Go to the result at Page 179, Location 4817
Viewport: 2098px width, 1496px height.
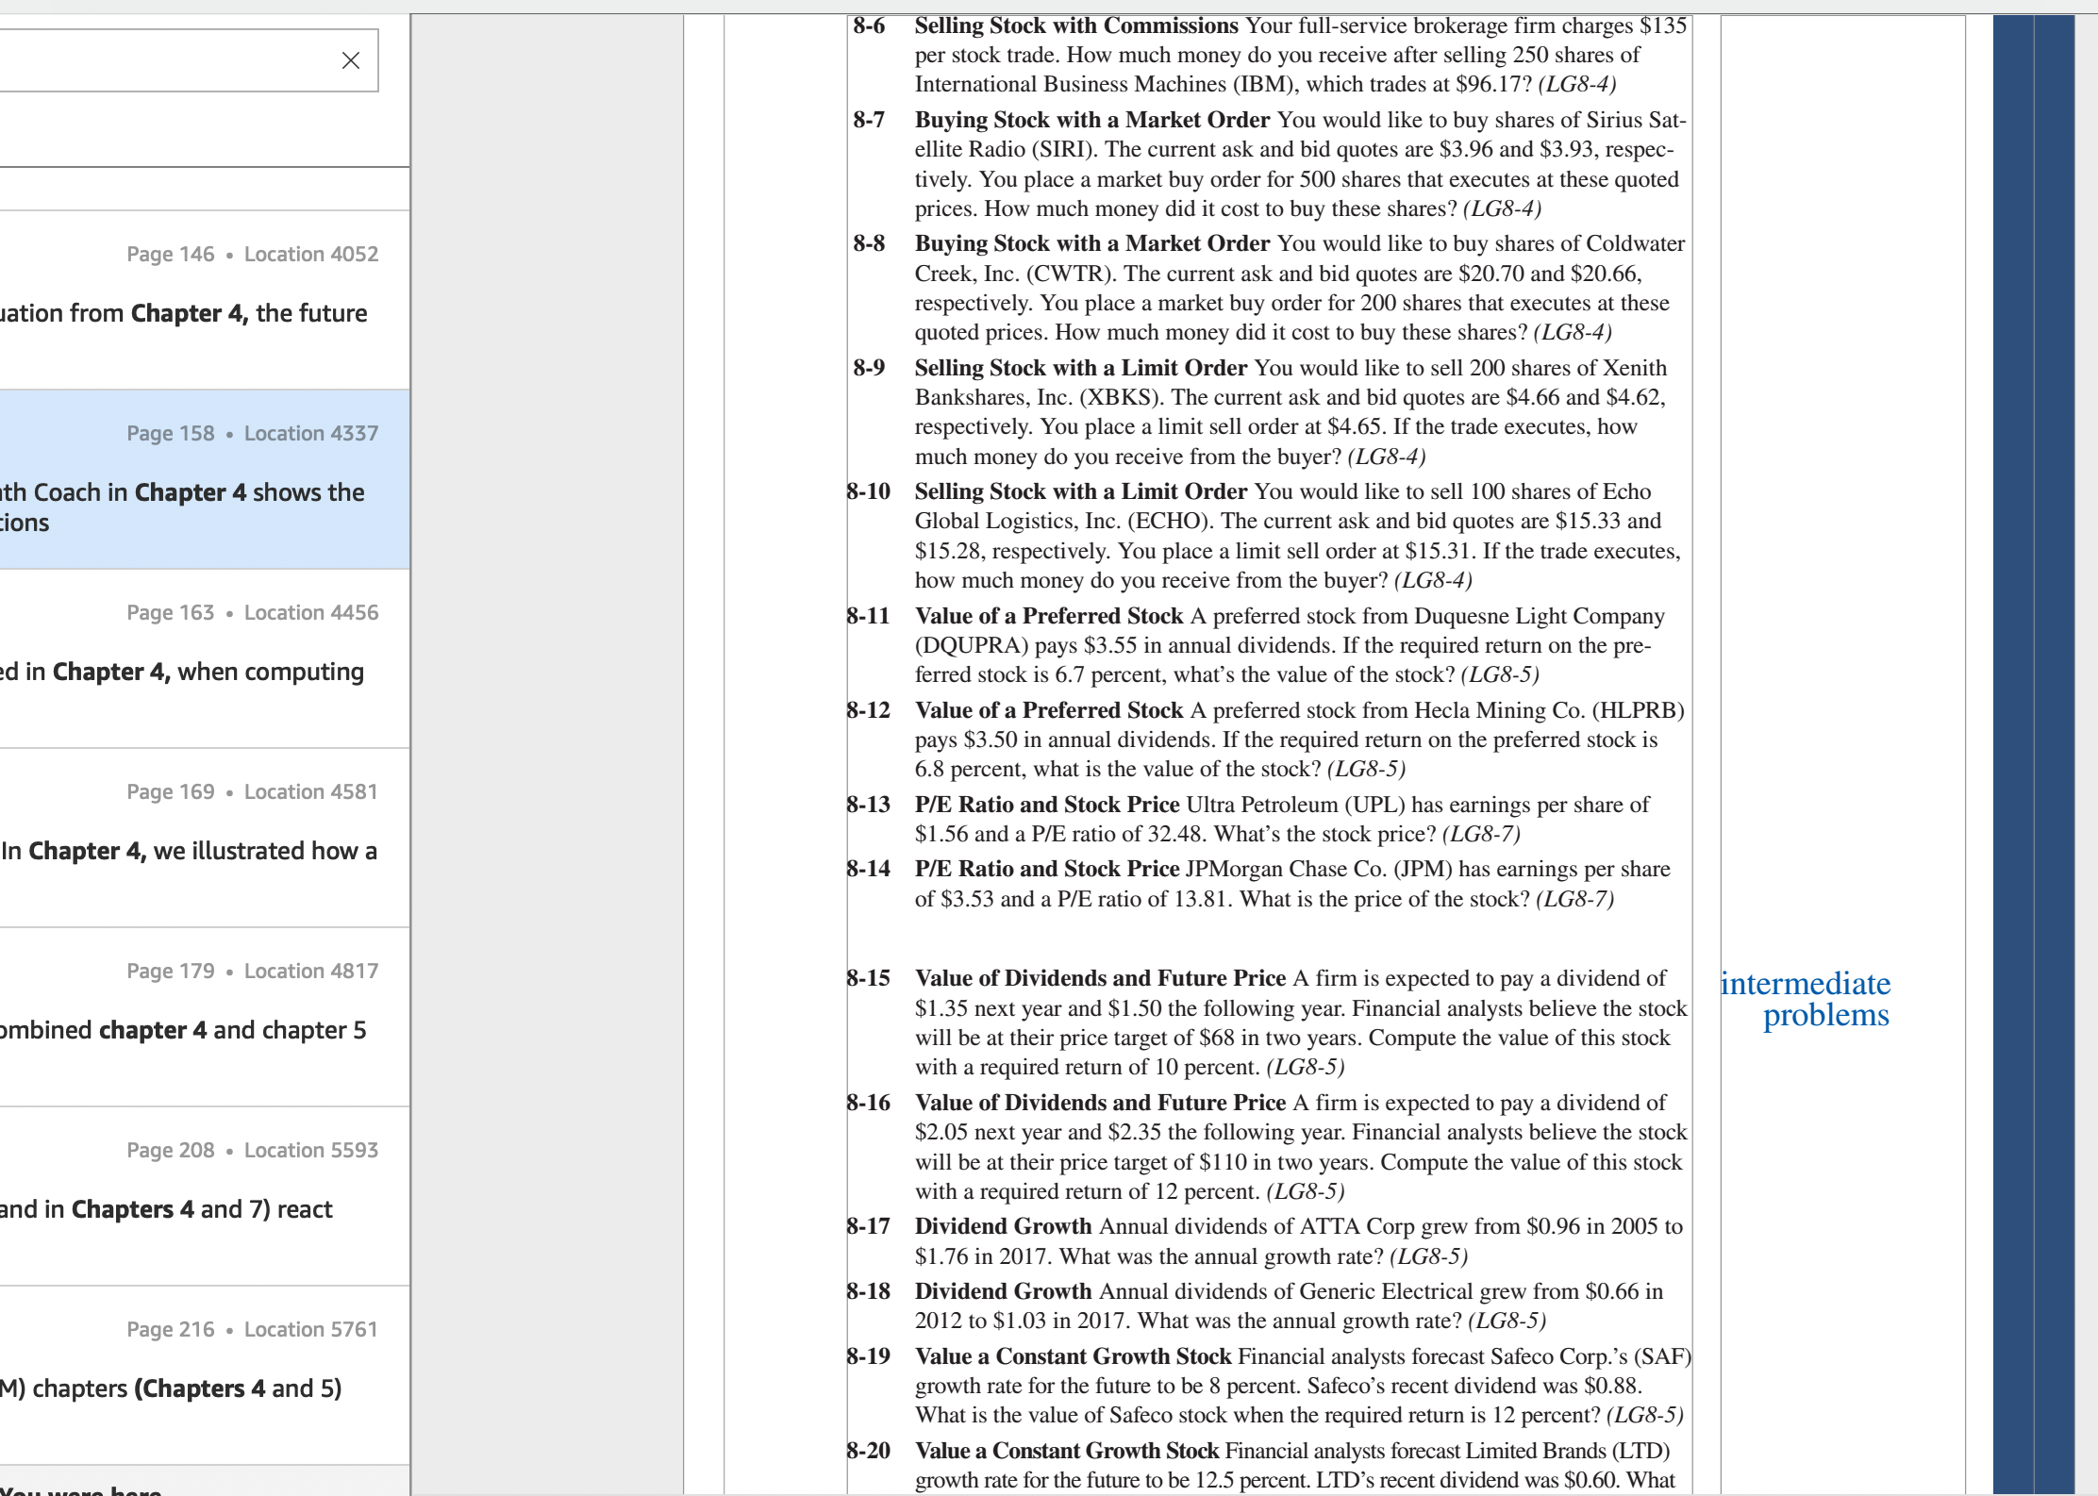pos(205,1017)
